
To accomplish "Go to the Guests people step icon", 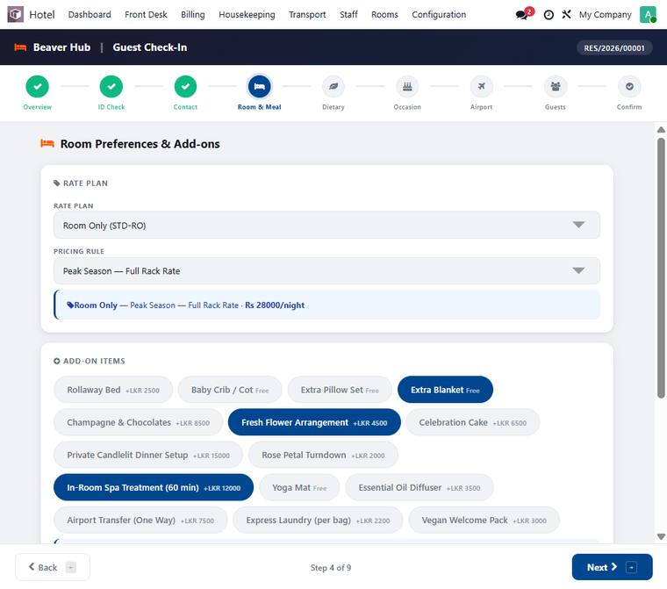I will 556,86.
